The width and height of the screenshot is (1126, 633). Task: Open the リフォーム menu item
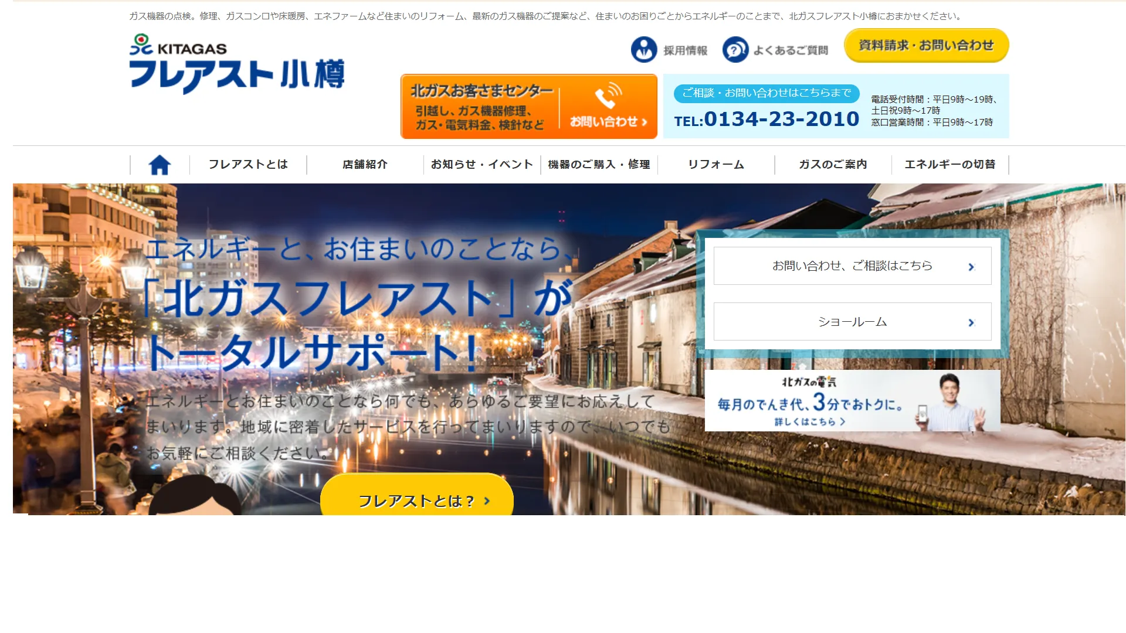(716, 165)
